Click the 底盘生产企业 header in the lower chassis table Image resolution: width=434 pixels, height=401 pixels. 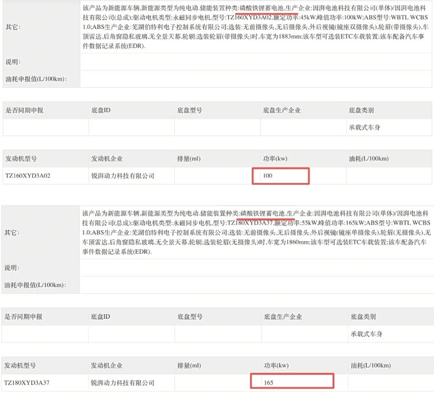283,317
